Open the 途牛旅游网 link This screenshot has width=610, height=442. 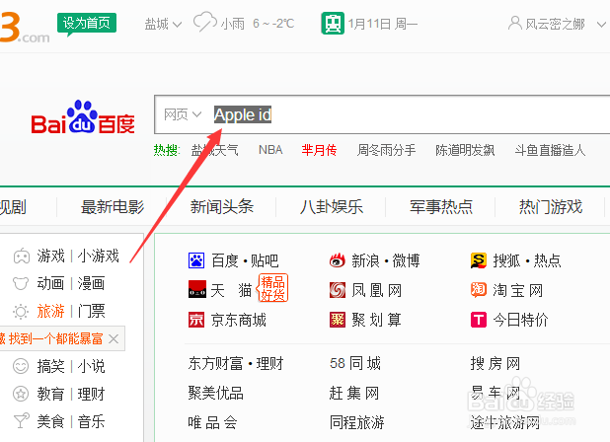[504, 422]
